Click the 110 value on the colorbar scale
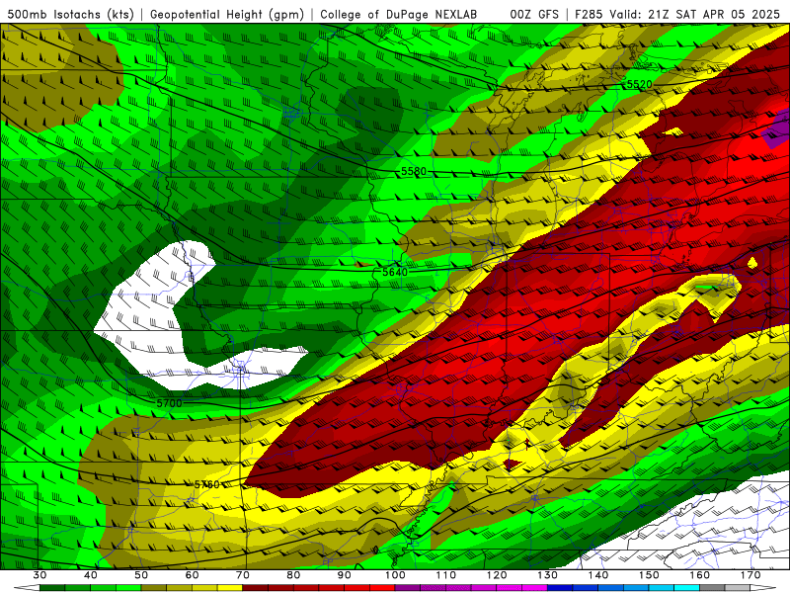Screen dimensions: 790x593 446,575
